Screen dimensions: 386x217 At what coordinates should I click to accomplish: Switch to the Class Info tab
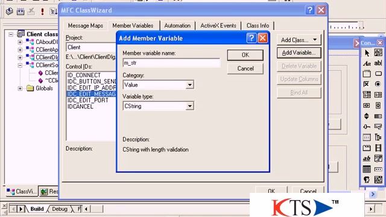[258, 25]
